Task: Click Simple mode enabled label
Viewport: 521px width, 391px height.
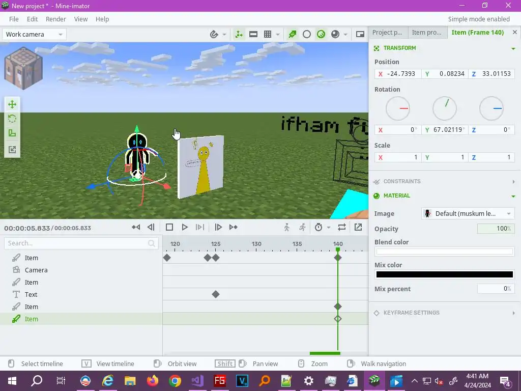Action: (479, 19)
